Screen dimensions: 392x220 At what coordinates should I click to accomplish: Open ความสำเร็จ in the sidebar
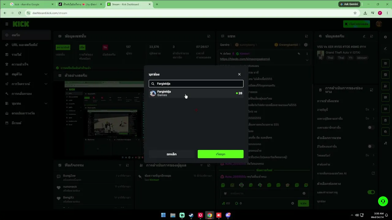26,64
